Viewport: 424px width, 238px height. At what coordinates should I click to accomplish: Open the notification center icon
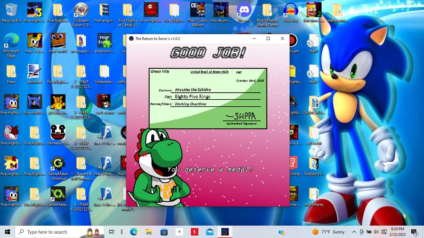point(415,232)
